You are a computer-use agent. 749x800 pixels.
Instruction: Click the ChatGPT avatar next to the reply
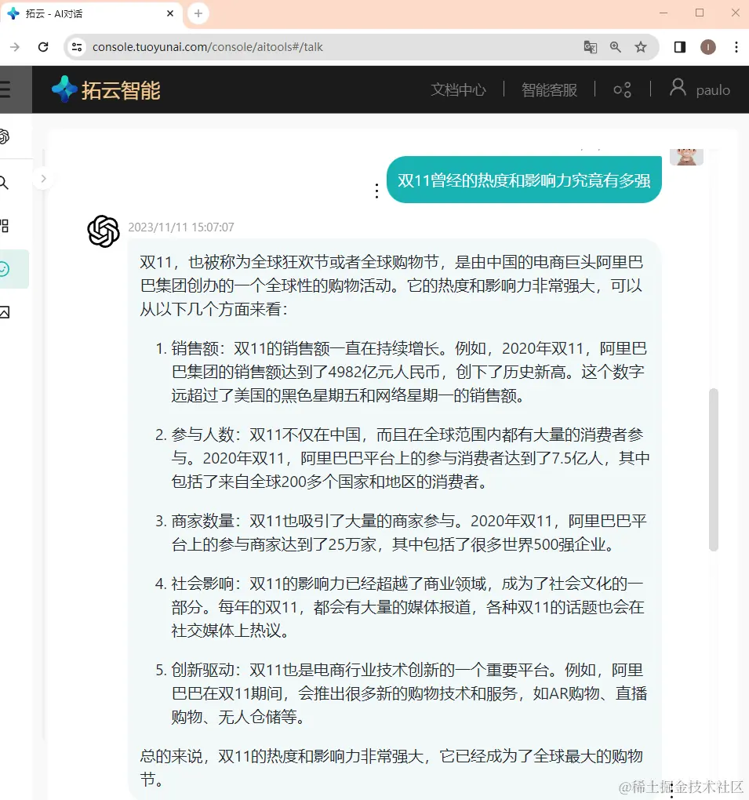click(x=101, y=230)
